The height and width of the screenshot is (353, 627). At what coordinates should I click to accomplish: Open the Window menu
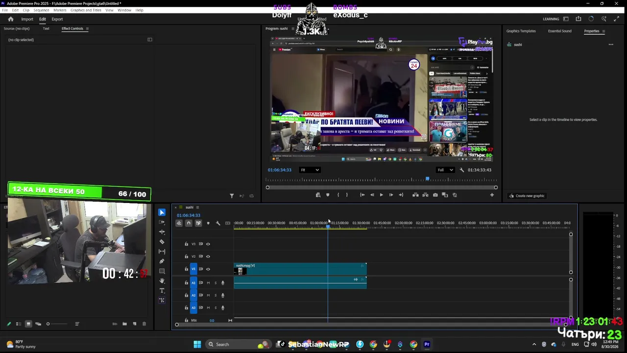(124, 10)
